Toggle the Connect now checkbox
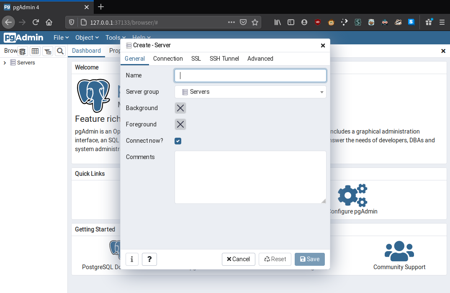450x293 pixels. 178,141
